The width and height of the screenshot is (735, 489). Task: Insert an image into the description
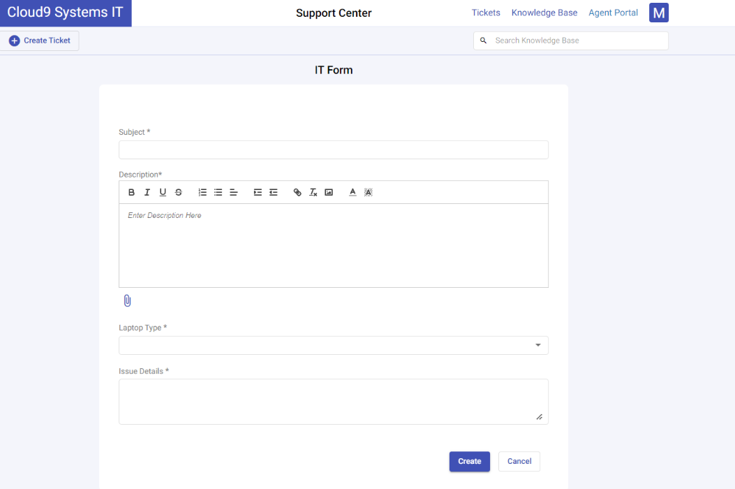point(329,192)
